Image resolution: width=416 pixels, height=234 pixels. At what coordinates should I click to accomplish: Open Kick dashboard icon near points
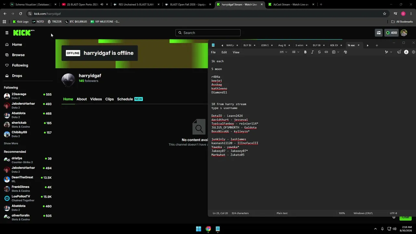(379, 32)
